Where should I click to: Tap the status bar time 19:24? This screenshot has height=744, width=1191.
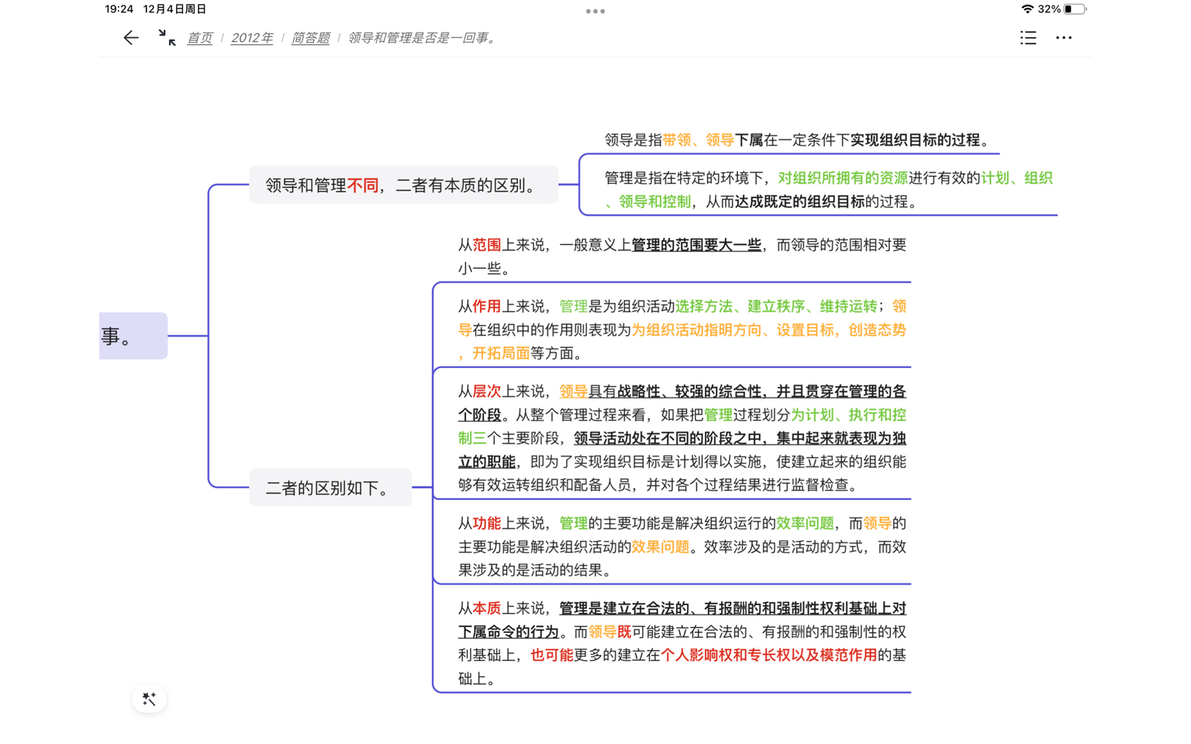coord(119,9)
